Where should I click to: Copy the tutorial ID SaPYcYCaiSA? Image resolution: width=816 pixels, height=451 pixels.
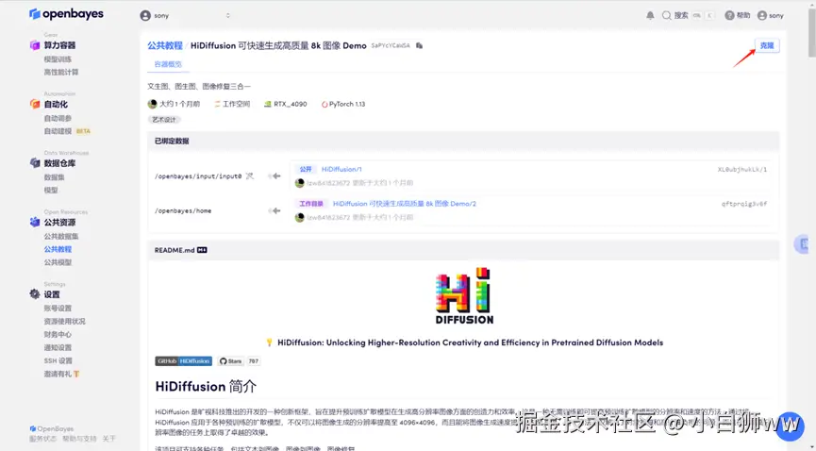point(420,46)
